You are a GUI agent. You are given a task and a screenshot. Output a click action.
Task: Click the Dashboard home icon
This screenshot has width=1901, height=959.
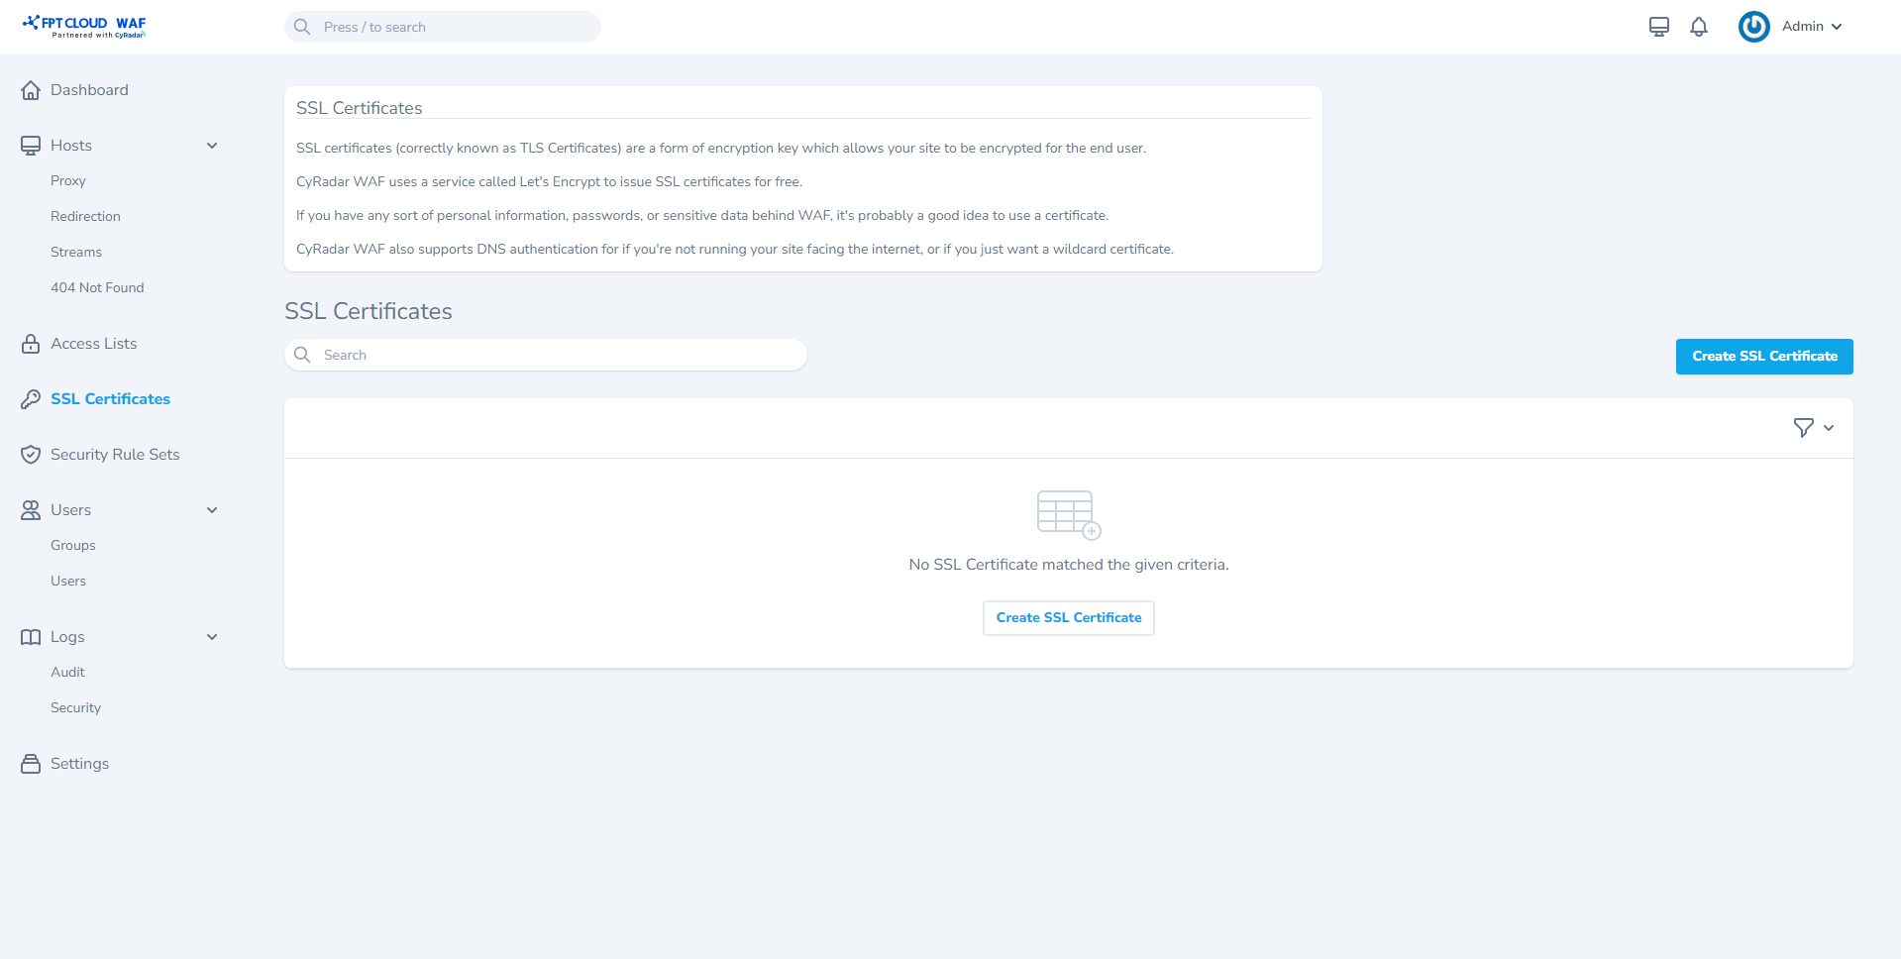(31, 90)
